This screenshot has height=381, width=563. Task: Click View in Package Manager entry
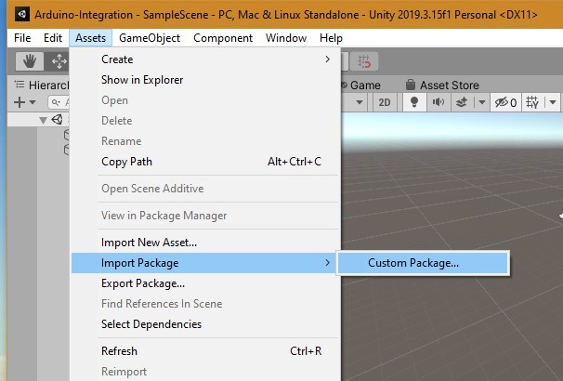205,216
